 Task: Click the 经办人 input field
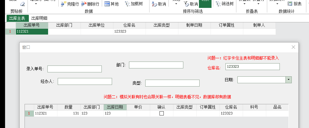coord(85,81)
